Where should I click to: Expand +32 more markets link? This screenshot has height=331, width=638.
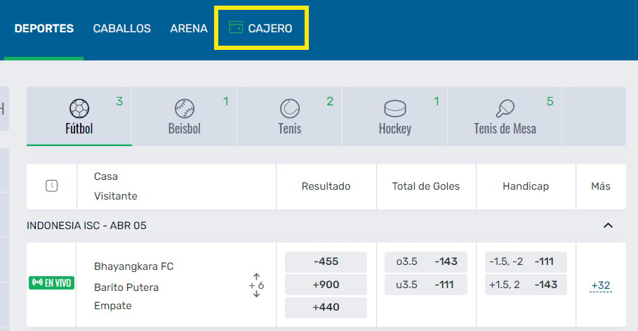tap(601, 285)
